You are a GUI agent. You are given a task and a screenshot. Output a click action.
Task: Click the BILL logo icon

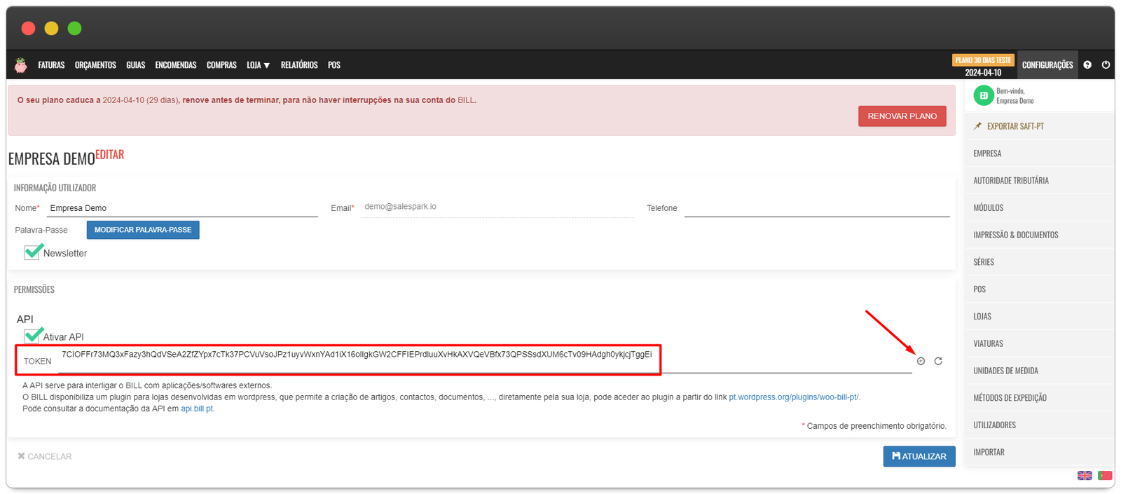(x=21, y=65)
